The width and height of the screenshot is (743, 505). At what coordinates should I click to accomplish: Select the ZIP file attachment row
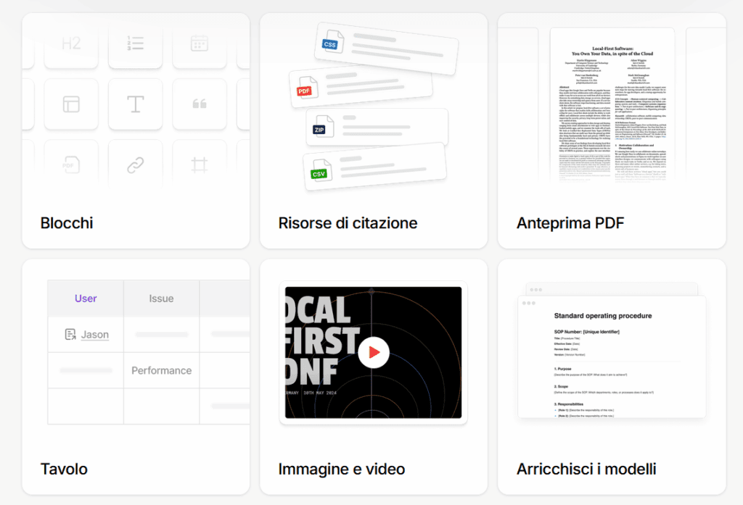(x=377, y=127)
